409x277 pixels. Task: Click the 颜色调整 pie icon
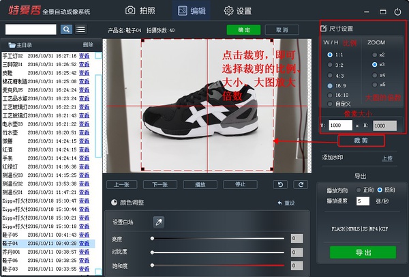click(114, 203)
